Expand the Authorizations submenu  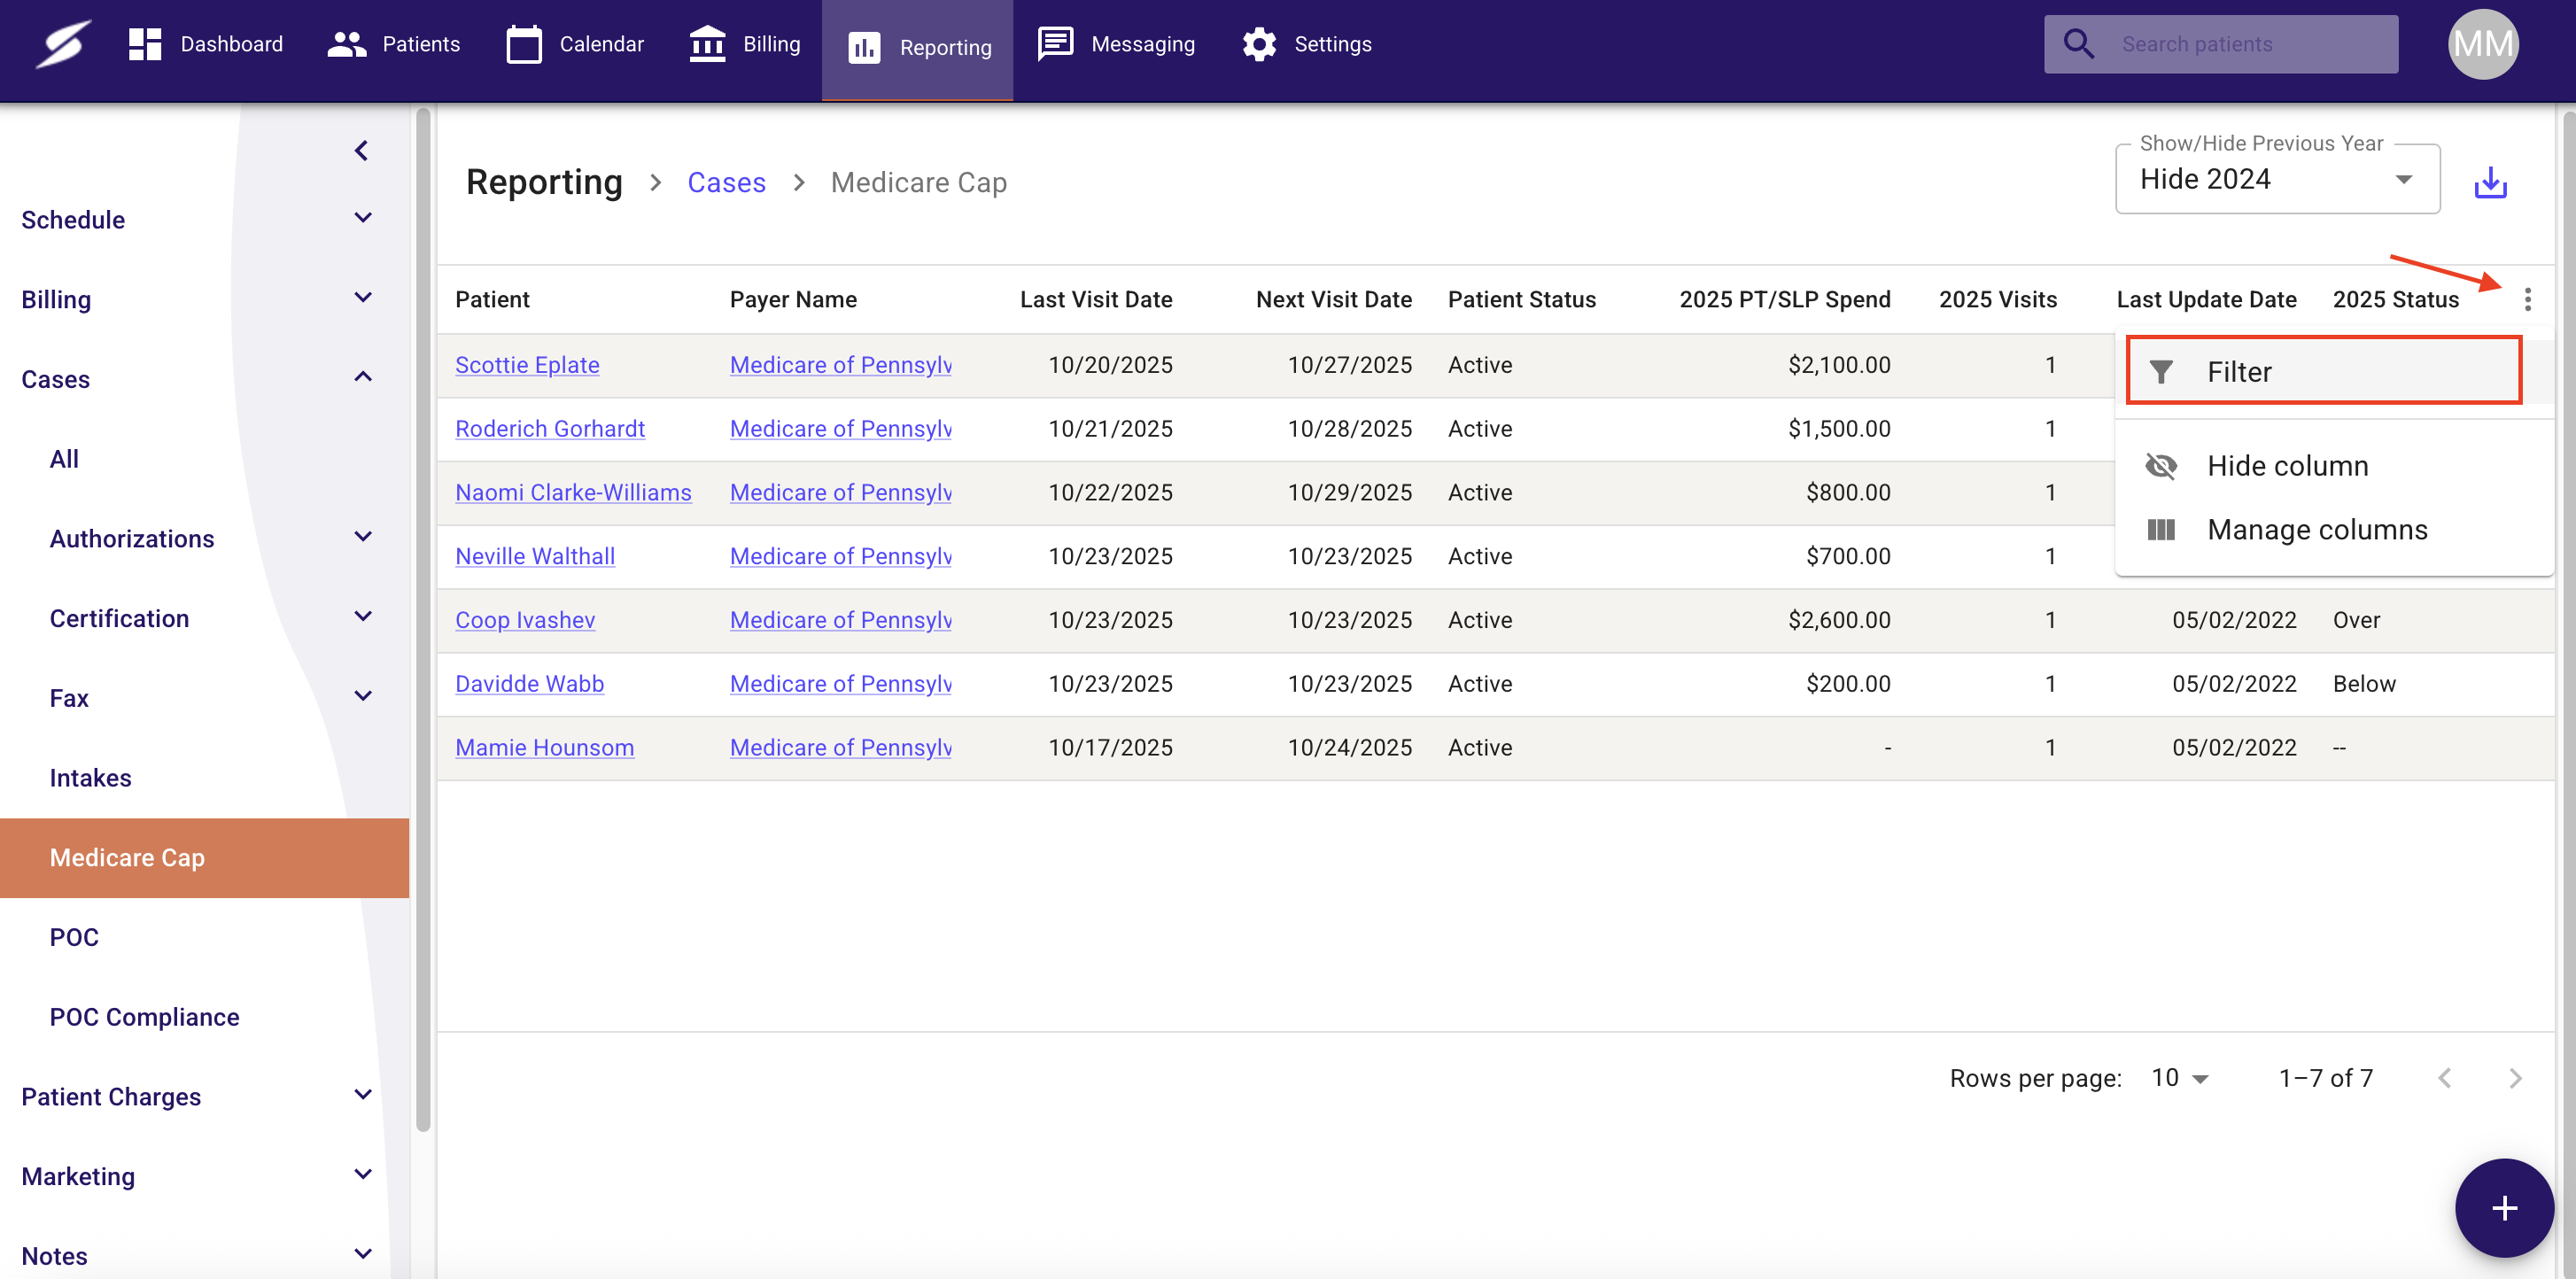pyautogui.click(x=363, y=537)
